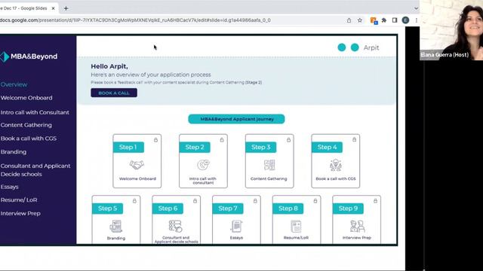Click the Step 1 label

pos(128,148)
